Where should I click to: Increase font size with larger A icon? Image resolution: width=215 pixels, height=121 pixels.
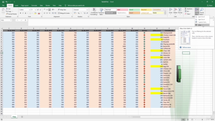pyautogui.click(x=38, y=10)
